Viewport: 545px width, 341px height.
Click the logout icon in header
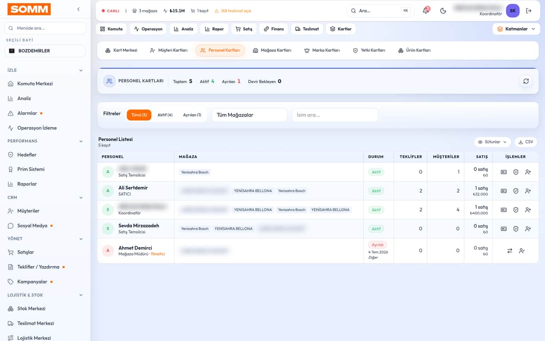[x=529, y=11]
